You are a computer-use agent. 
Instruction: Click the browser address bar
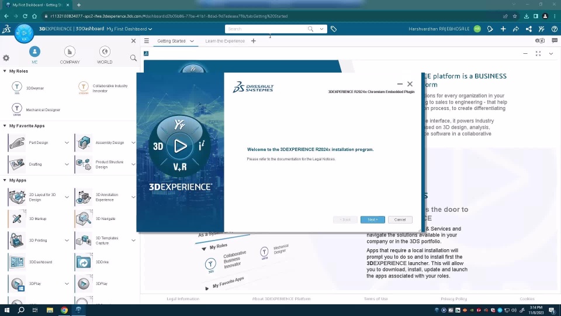pos(272,16)
